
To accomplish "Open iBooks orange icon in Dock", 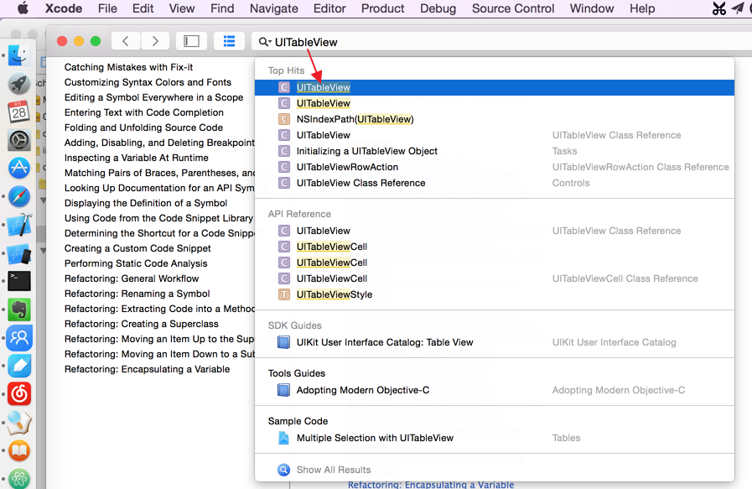I will (19, 450).
